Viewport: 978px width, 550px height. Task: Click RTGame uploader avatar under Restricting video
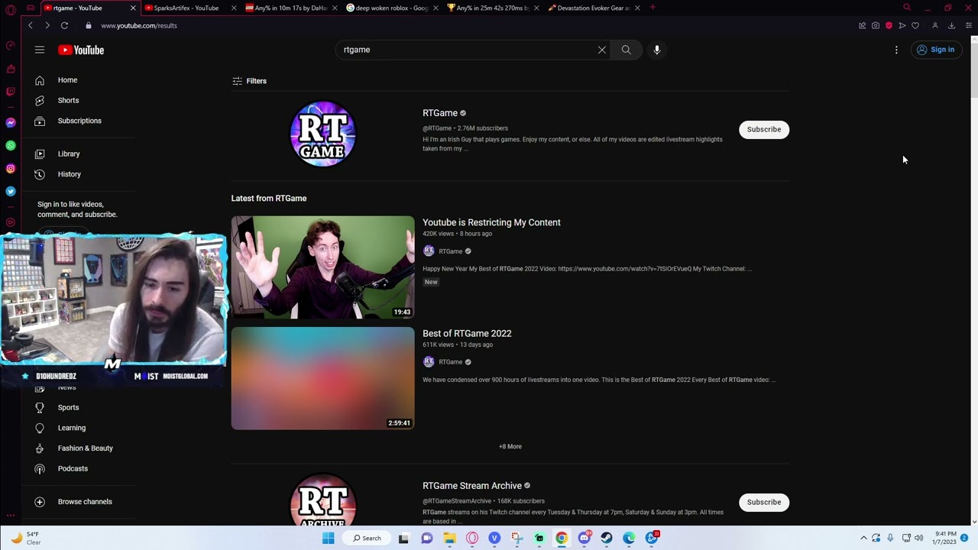[x=429, y=251]
